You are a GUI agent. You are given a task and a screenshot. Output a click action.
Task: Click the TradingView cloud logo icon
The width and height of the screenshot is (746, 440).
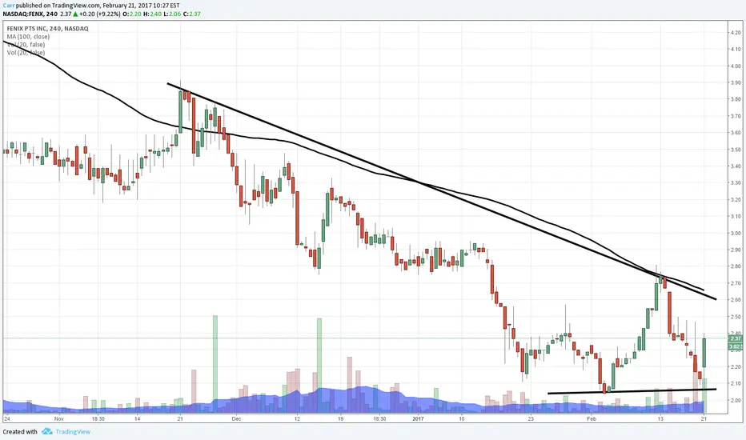point(47,431)
